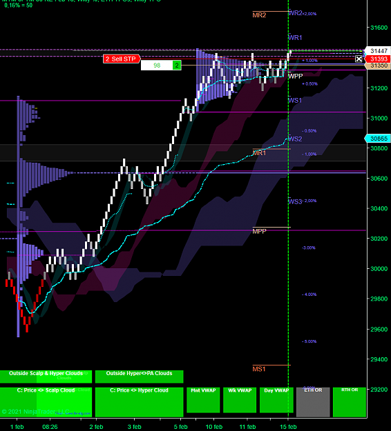The height and width of the screenshot is (431, 391).
Task: Click the Day VWAP status box
Action: tap(276, 400)
